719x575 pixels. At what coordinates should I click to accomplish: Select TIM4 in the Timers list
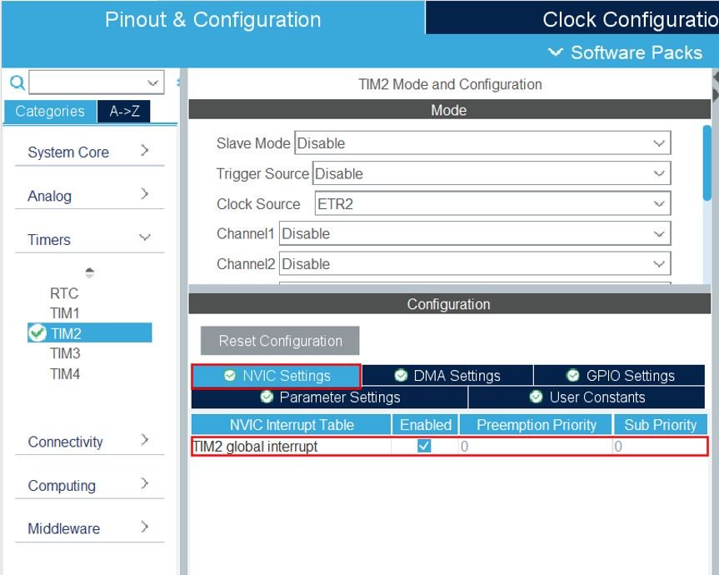pos(65,374)
